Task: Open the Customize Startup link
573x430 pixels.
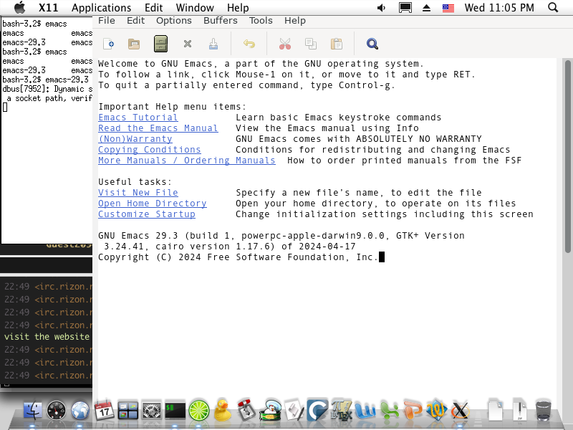Action: click(147, 214)
